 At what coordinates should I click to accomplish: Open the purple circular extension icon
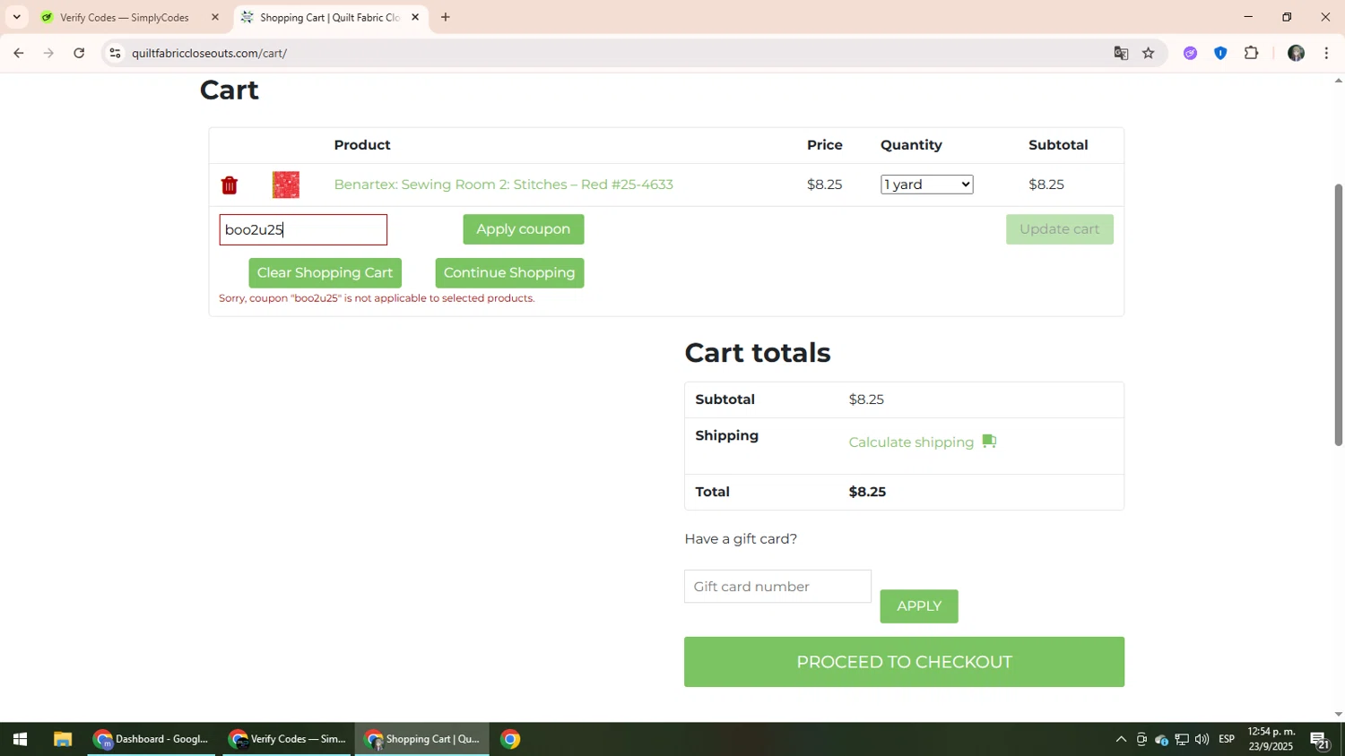(x=1190, y=54)
